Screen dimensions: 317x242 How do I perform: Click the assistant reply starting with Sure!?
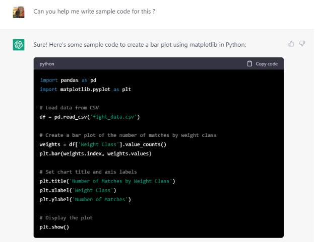click(140, 45)
